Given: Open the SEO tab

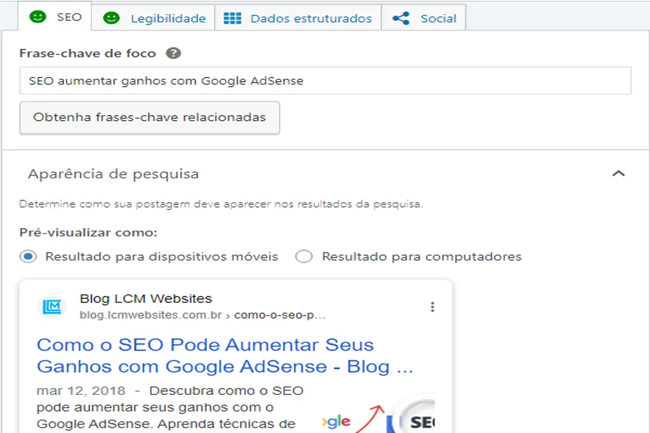Looking at the screenshot, I should pyautogui.click(x=55, y=17).
